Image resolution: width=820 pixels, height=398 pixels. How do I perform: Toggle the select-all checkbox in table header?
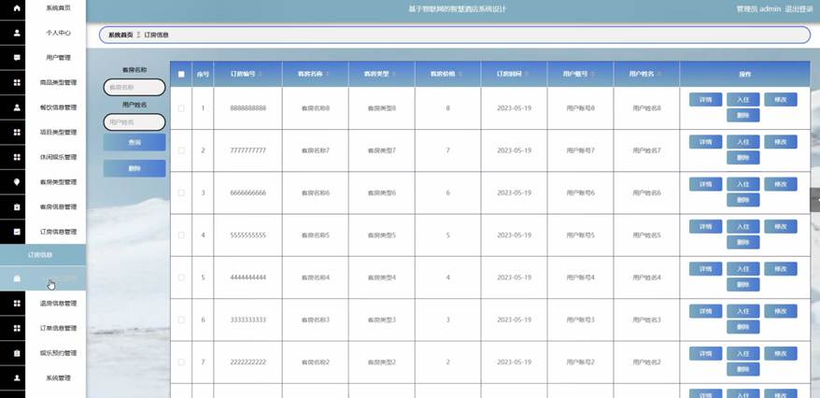click(181, 74)
